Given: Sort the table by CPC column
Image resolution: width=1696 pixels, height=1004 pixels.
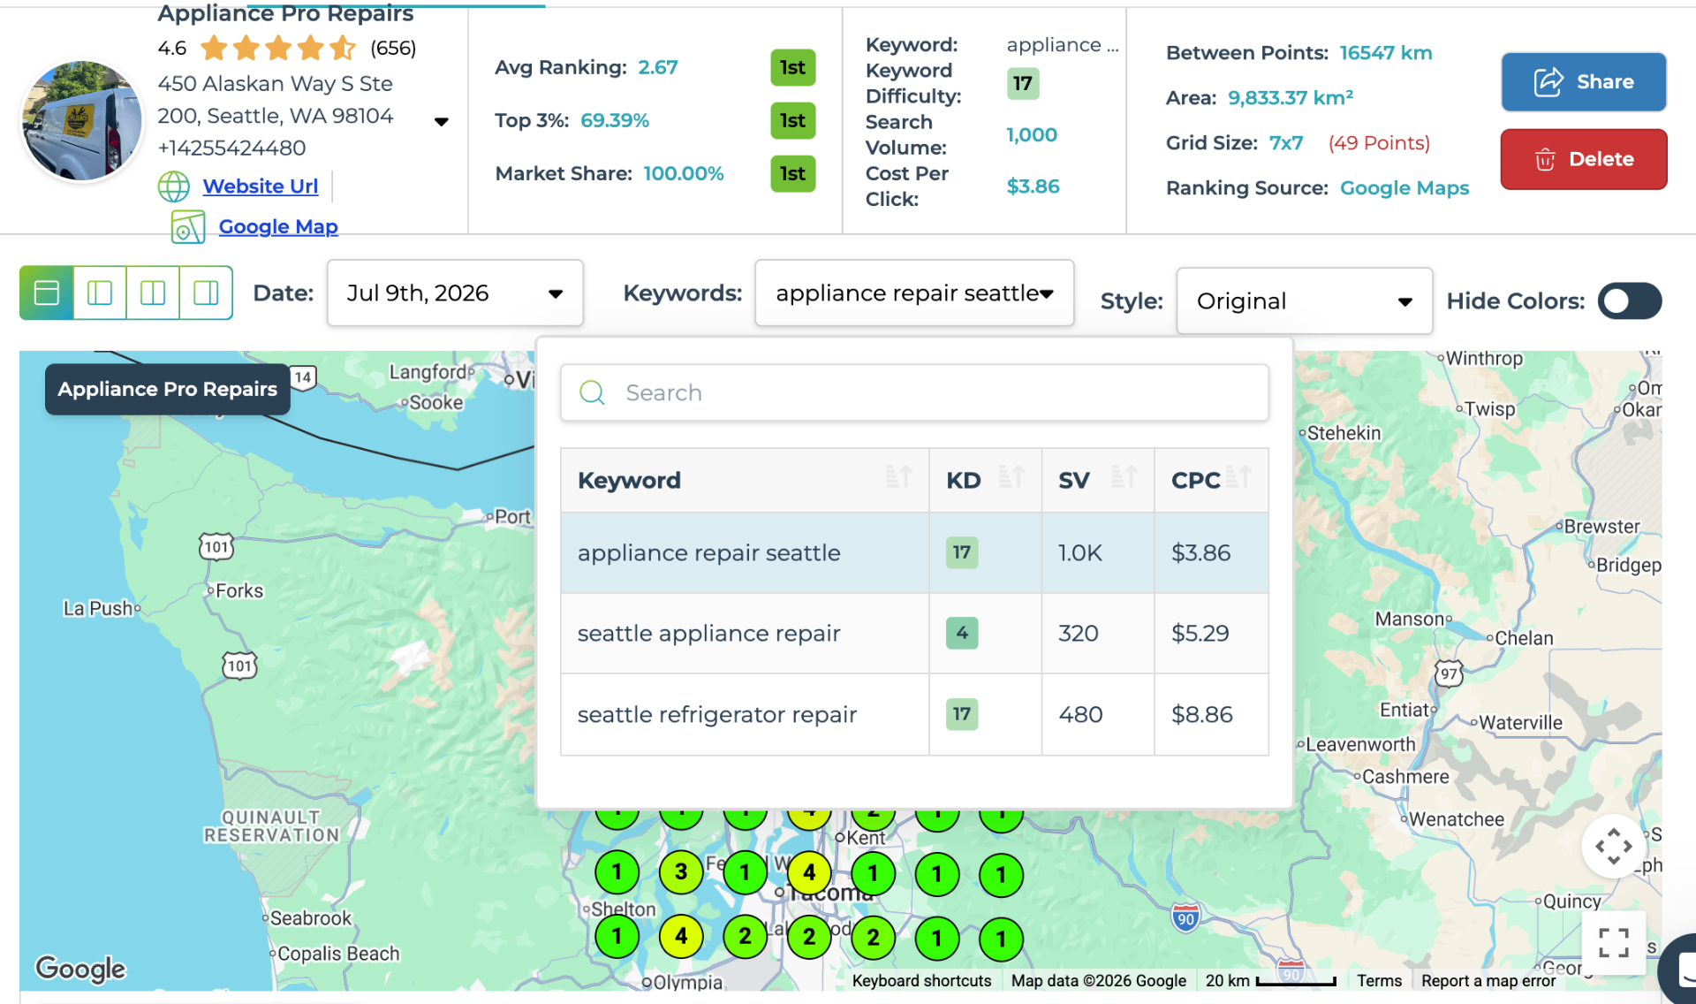Looking at the screenshot, I should (x=1238, y=478).
